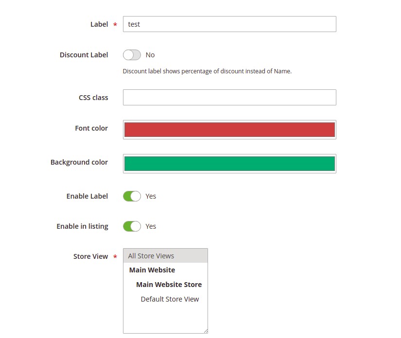
Task: Click the "No" text beside Discount Label
Action: coord(150,55)
